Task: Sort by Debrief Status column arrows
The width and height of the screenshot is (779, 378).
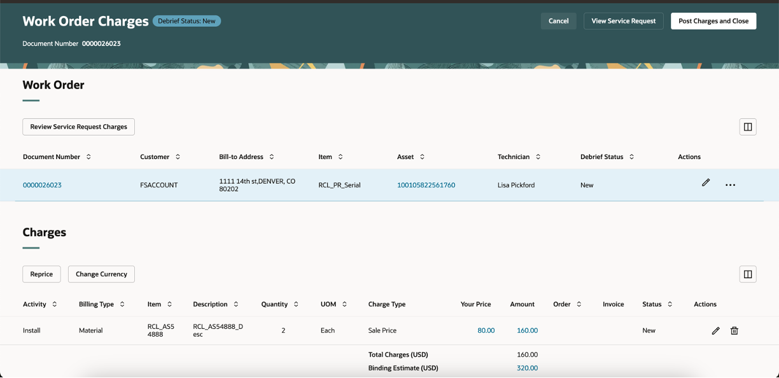Action: 631,157
